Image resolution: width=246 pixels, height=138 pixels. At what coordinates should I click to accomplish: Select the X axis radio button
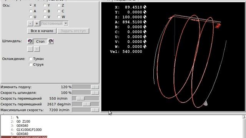[x=31, y=5]
